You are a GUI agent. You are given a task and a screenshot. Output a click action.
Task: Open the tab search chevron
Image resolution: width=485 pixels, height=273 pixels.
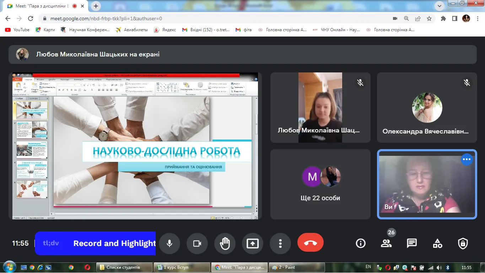pyautogui.click(x=440, y=6)
